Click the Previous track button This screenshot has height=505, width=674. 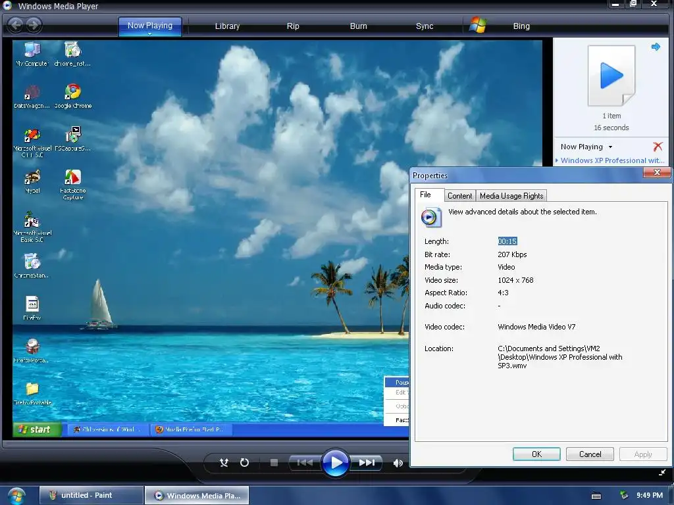pyautogui.click(x=304, y=462)
